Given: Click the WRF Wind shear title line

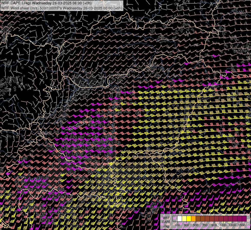Looking at the screenshot, I should (62, 8).
